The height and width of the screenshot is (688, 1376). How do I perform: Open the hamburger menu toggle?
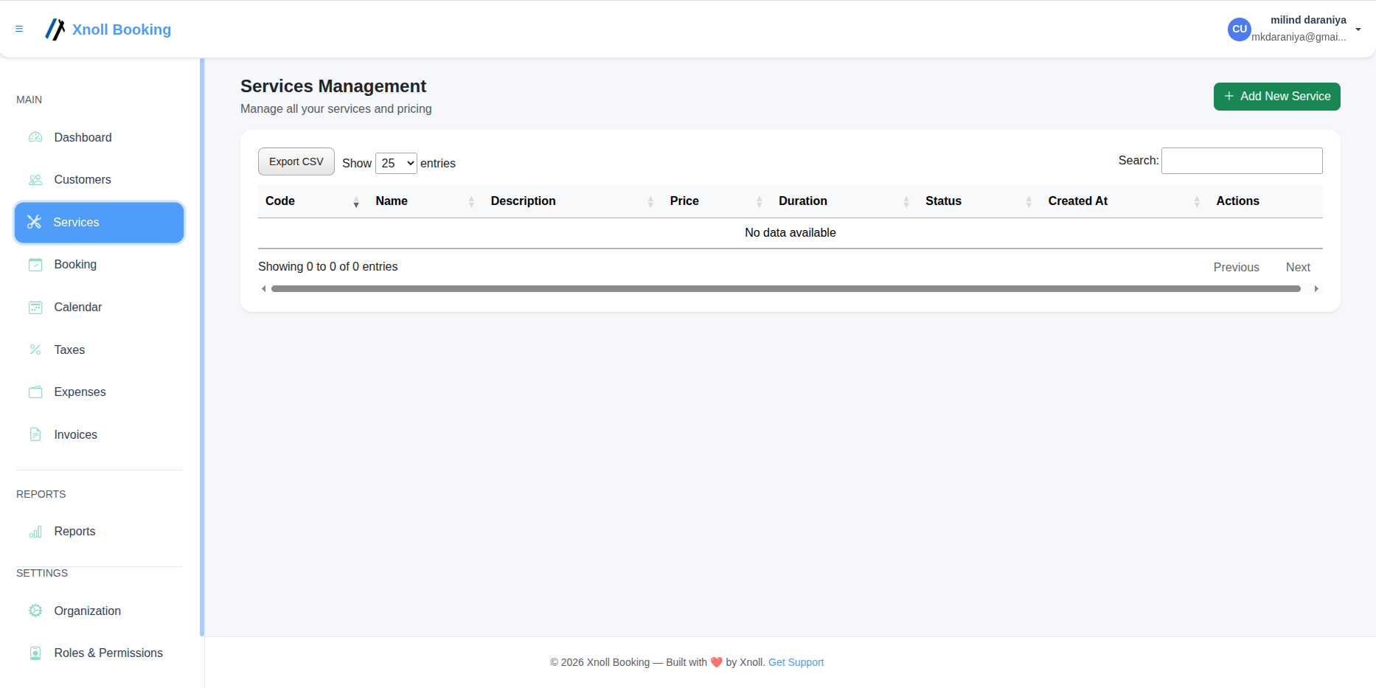click(19, 29)
